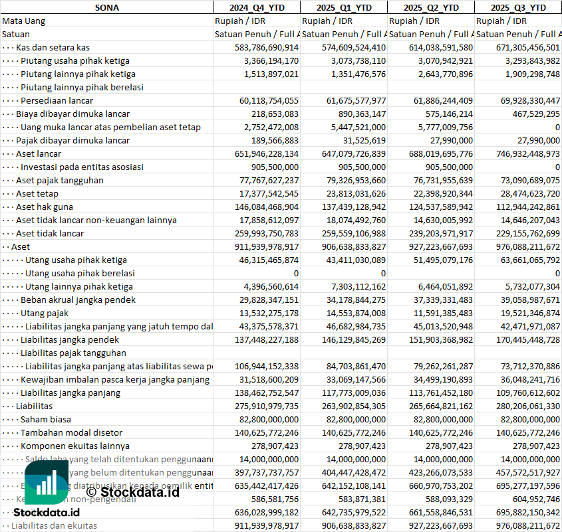Image resolution: width=562 pixels, height=532 pixels.
Task: Select the 2024_Q4_YTD column header
Action: tap(256, 7)
